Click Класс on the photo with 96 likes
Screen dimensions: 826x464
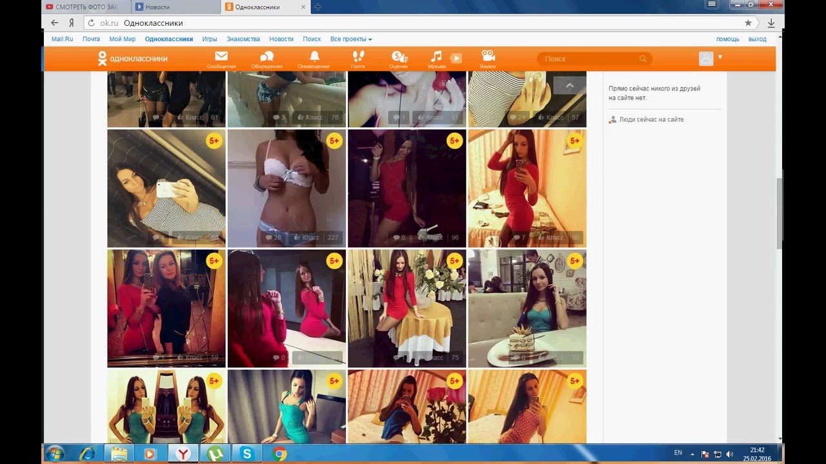click(430, 238)
